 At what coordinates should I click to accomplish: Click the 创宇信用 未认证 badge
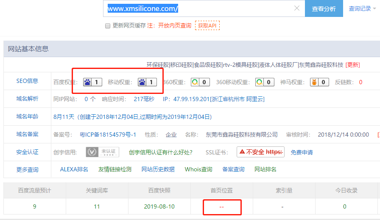[102, 152]
